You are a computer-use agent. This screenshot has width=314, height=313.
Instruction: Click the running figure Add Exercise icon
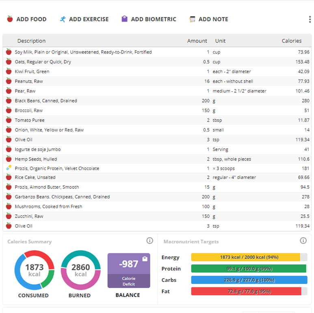click(63, 19)
